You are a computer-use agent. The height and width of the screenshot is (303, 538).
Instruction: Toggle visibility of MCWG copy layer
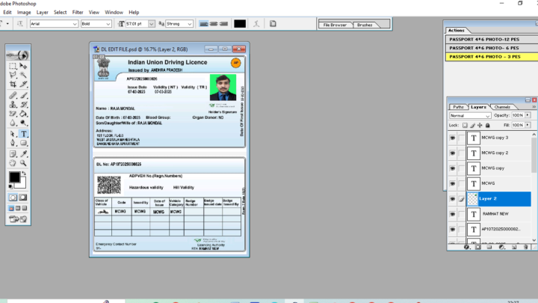453,168
